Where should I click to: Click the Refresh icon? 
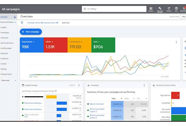[169, 9]
